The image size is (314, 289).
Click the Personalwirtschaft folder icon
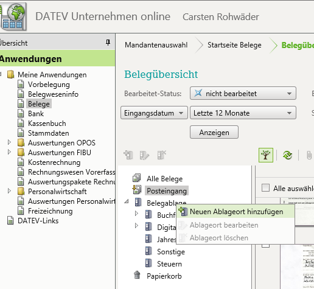(21, 191)
